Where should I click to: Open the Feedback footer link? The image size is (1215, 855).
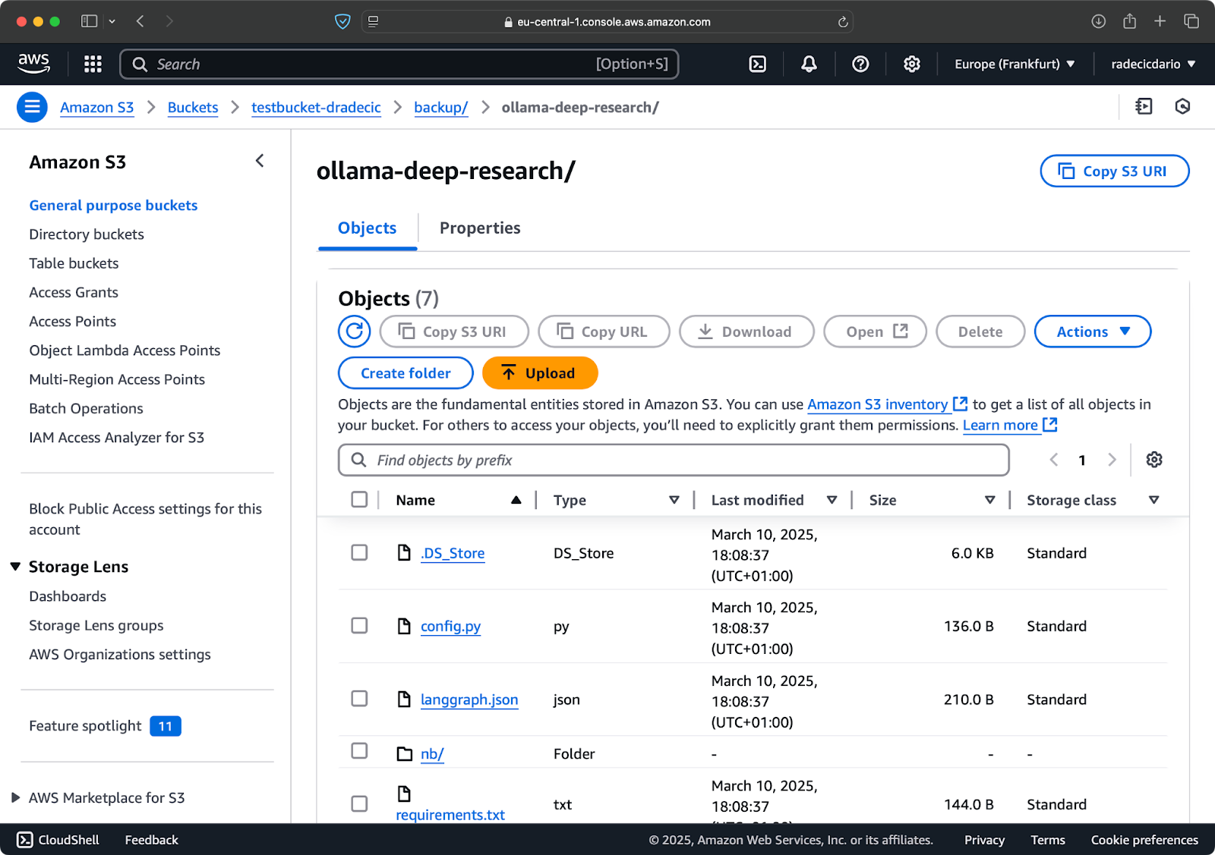[x=151, y=840]
